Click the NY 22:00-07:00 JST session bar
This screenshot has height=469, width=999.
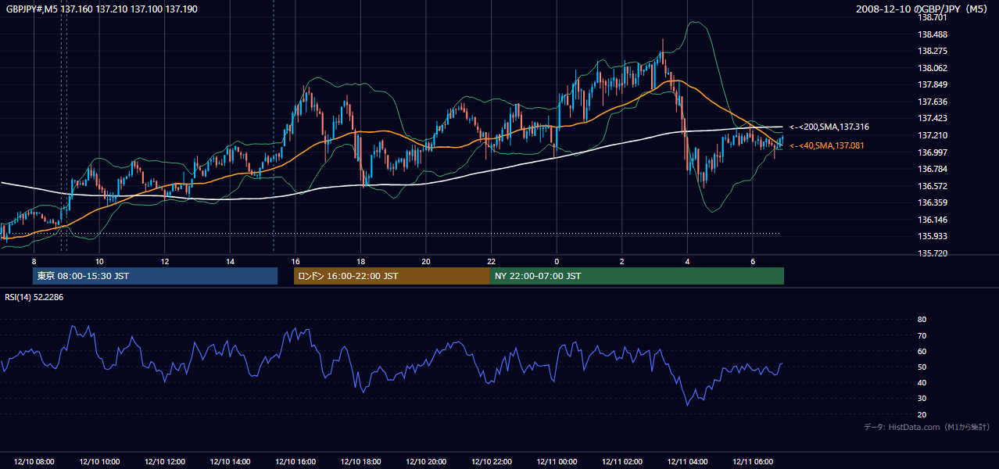click(x=637, y=276)
